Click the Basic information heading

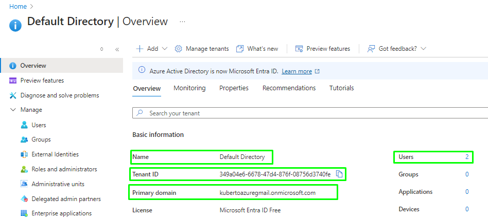[158, 135]
